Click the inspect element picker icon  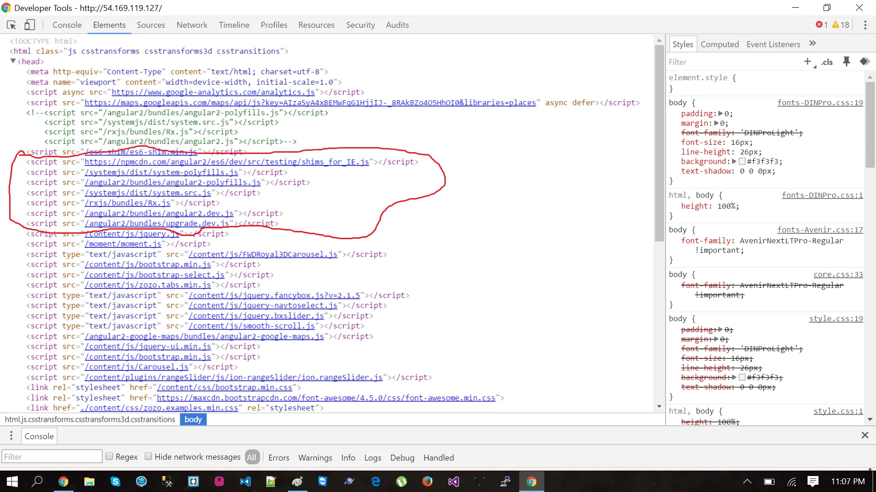tap(11, 25)
